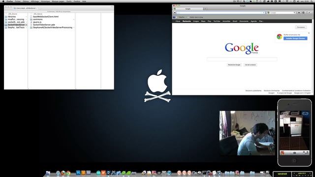Open the search engine selector dropdown

coord(268,13)
